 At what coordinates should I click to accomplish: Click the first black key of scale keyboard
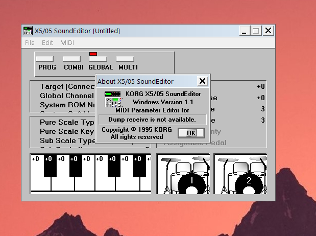(50, 166)
